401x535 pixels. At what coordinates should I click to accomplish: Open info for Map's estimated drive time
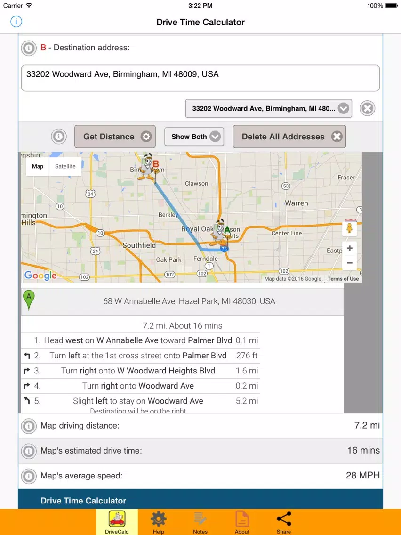tap(29, 451)
